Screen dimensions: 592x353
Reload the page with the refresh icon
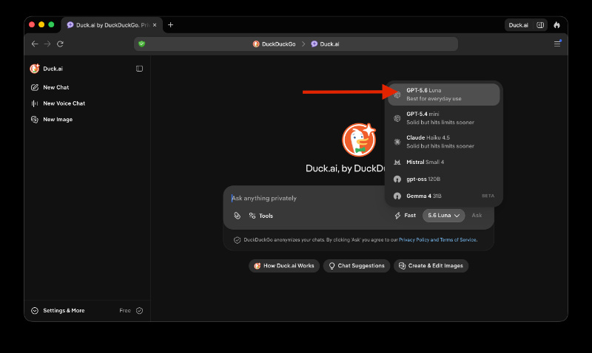[60, 44]
